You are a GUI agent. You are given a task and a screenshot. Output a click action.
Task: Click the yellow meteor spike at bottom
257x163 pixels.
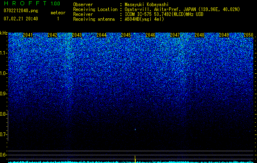[x=135, y=159]
